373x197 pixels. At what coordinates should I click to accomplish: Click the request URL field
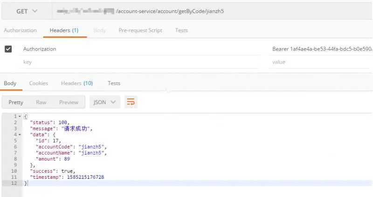pyautogui.click(x=213, y=11)
